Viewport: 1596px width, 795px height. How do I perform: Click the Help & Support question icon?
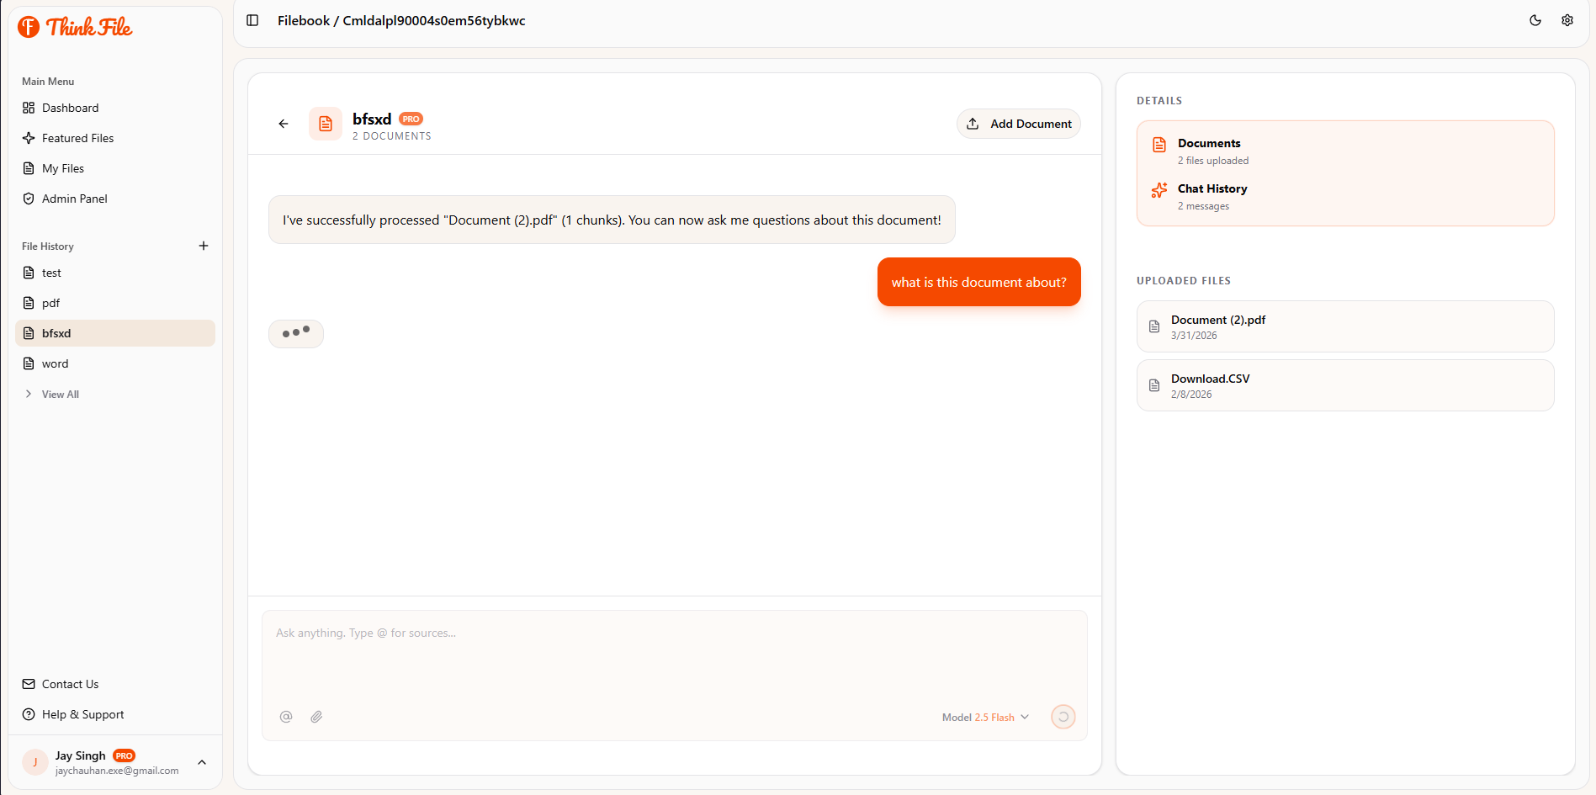point(29,714)
